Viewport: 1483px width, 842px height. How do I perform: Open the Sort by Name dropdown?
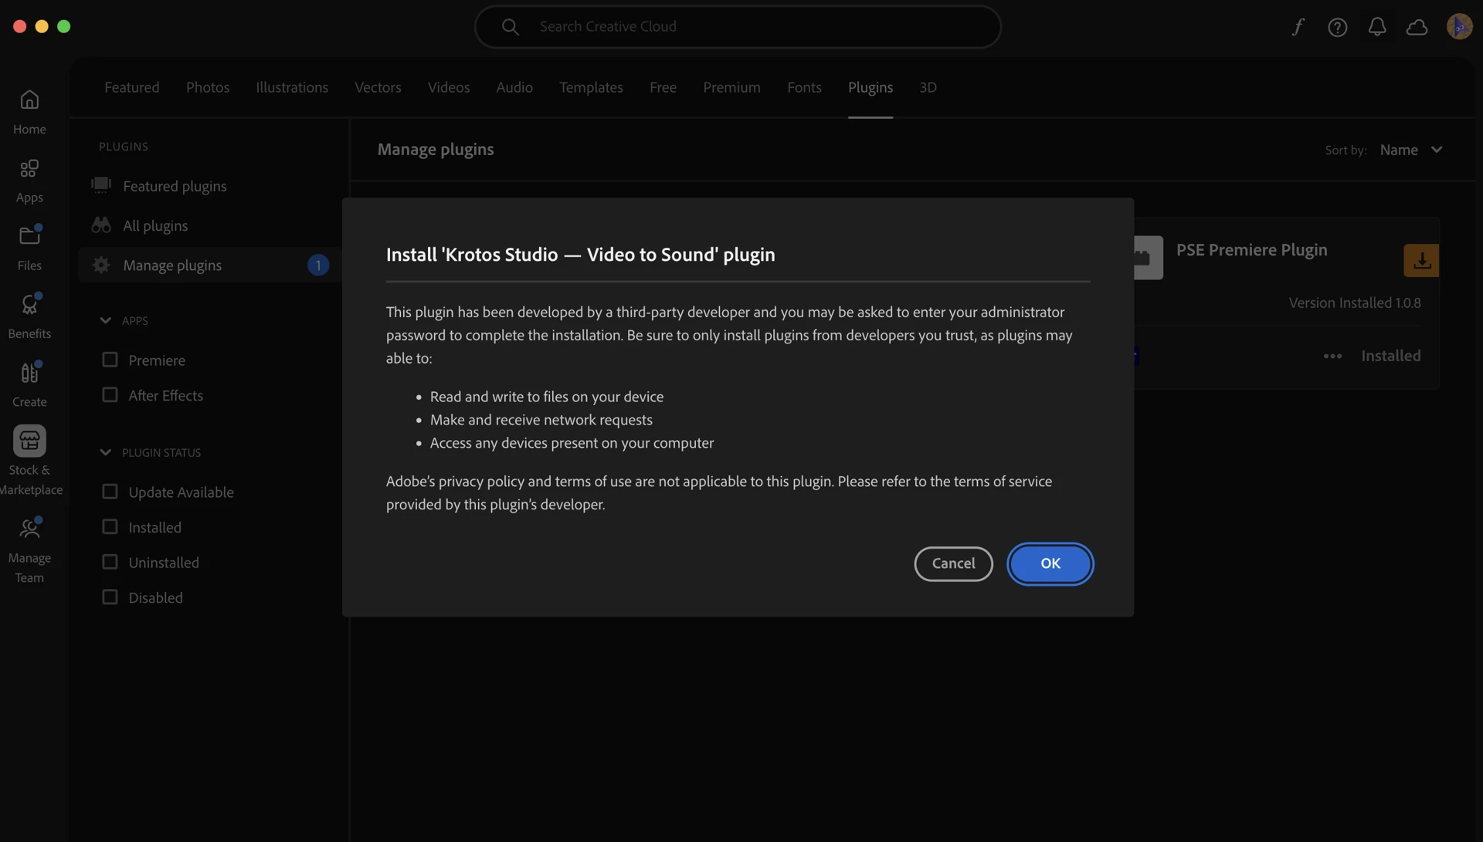[x=1410, y=150]
